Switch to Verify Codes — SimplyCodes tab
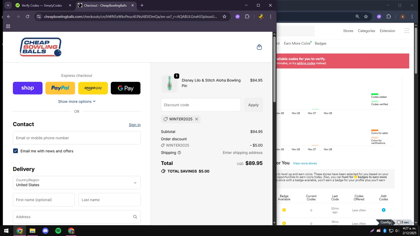 click(41, 5)
